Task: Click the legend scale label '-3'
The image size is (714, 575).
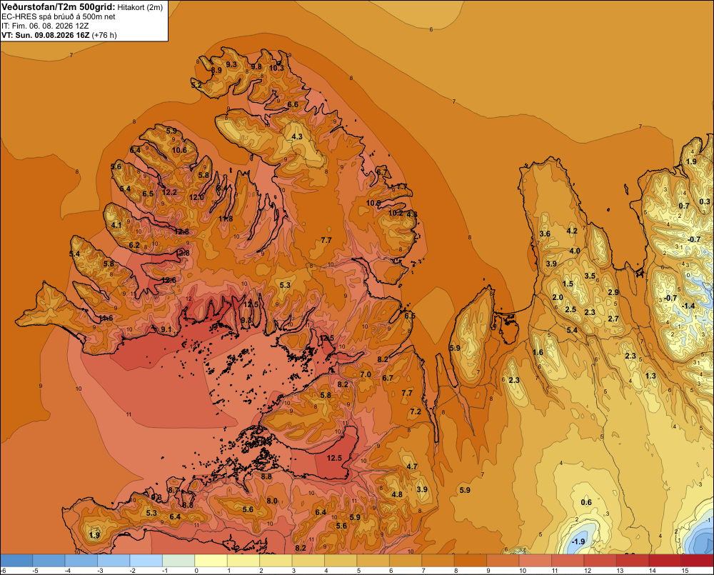Action: click(x=100, y=571)
